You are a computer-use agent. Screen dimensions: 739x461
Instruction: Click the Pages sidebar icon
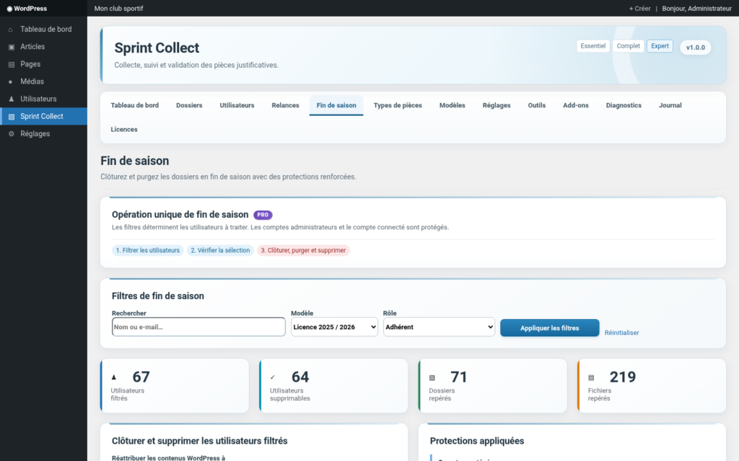(12, 64)
